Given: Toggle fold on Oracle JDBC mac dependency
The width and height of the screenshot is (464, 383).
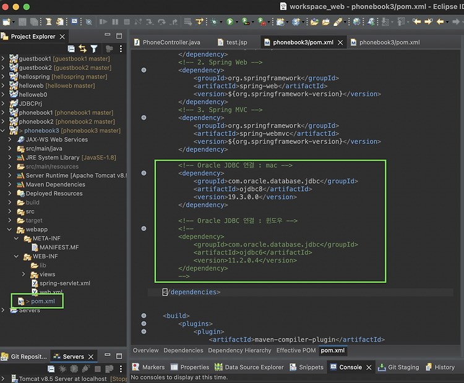Looking at the screenshot, I should (144, 174).
